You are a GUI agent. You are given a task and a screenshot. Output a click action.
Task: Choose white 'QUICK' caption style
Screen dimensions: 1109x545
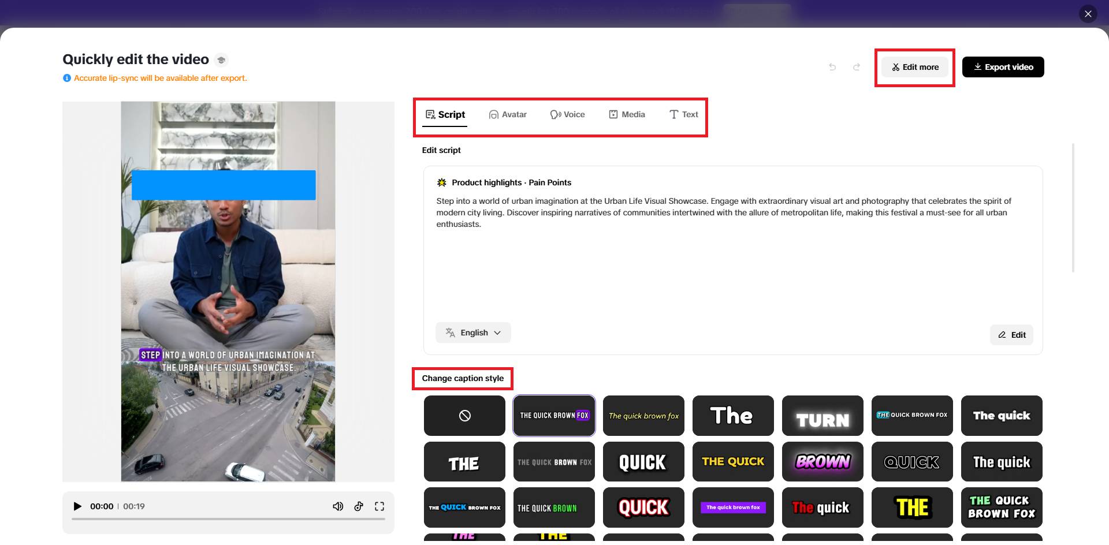tap(643, 462)
